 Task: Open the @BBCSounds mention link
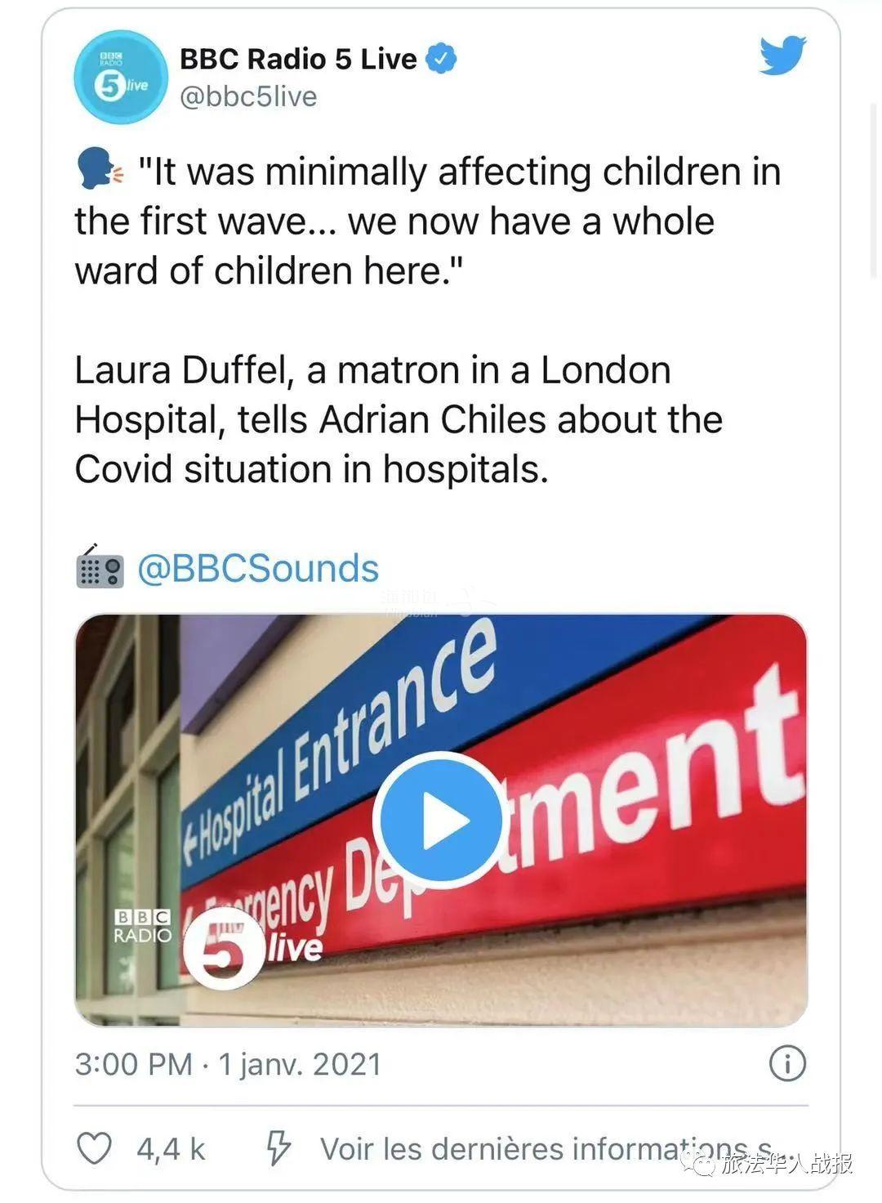coord(258,569)
